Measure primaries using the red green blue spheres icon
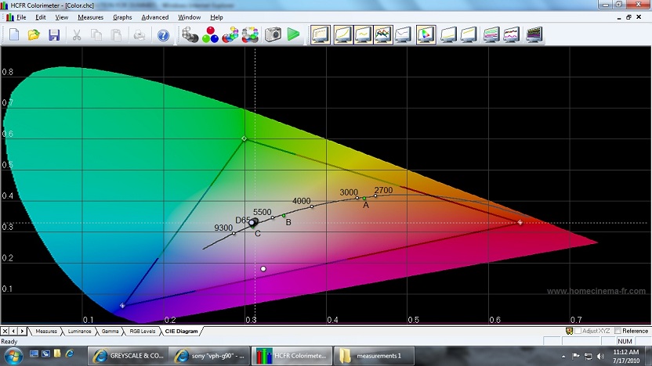This screenshot has width=652, height=366. pyautogui.click(x=210, y=35)
